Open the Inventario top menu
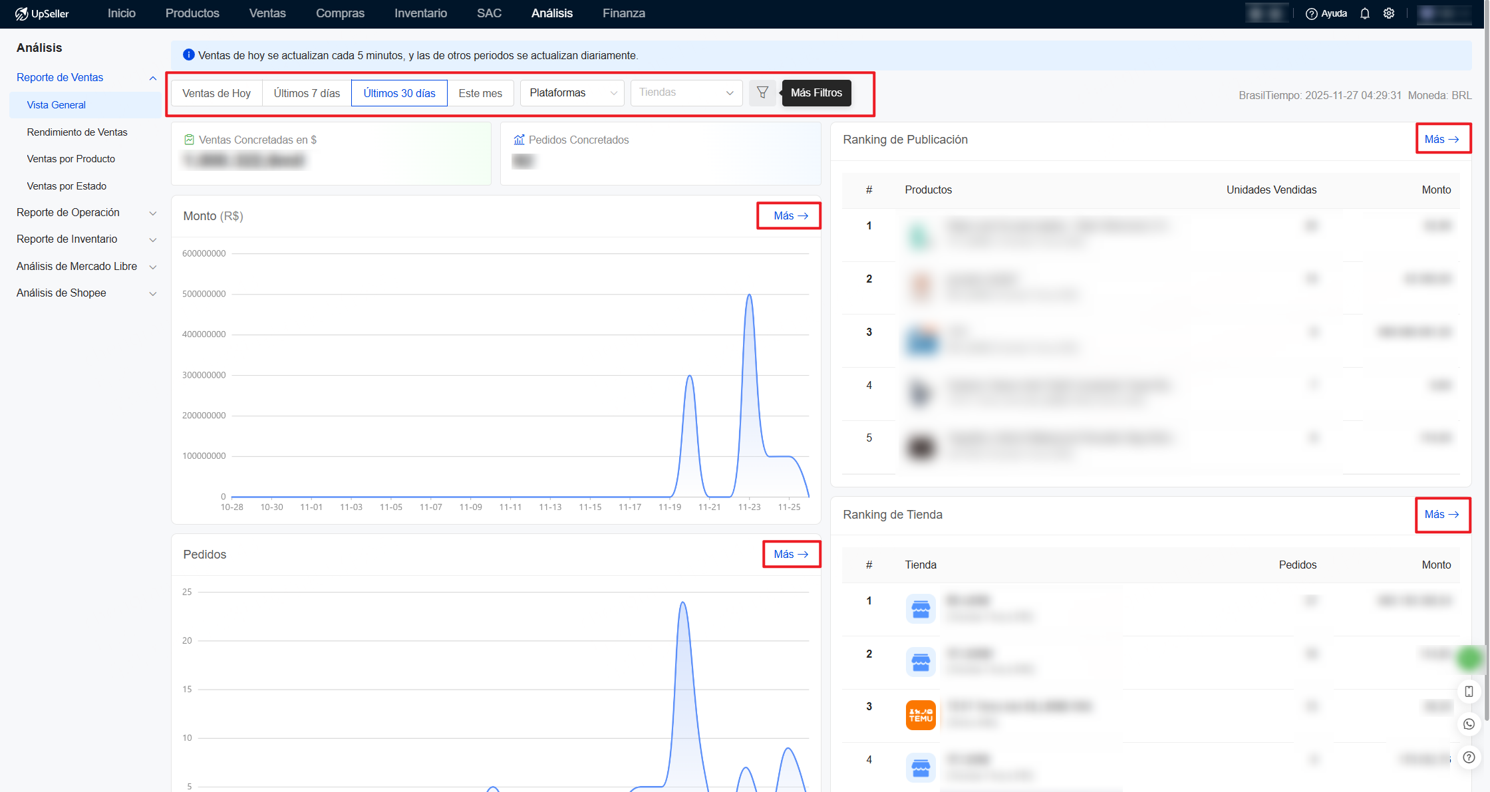 (420, 13)
